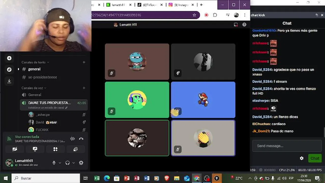Open the browser extensions puzzle icon
The image size is (325, 183).
[x=215, y=15]
